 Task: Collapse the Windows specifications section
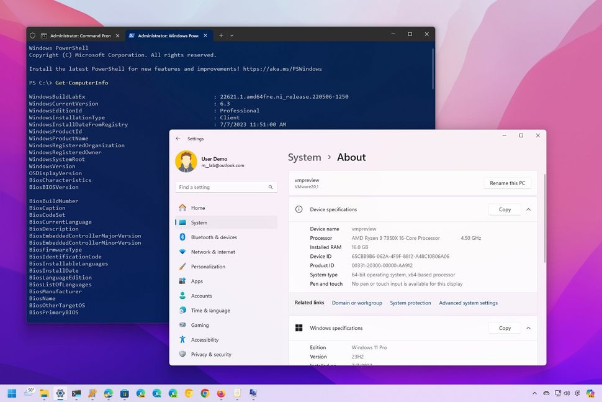[x=528, y=327]
